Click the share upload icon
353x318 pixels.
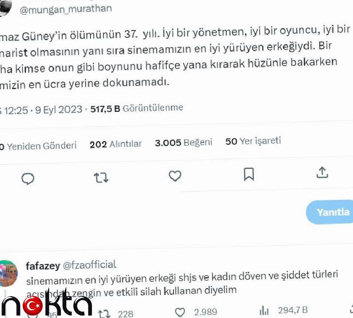point(322,172)
